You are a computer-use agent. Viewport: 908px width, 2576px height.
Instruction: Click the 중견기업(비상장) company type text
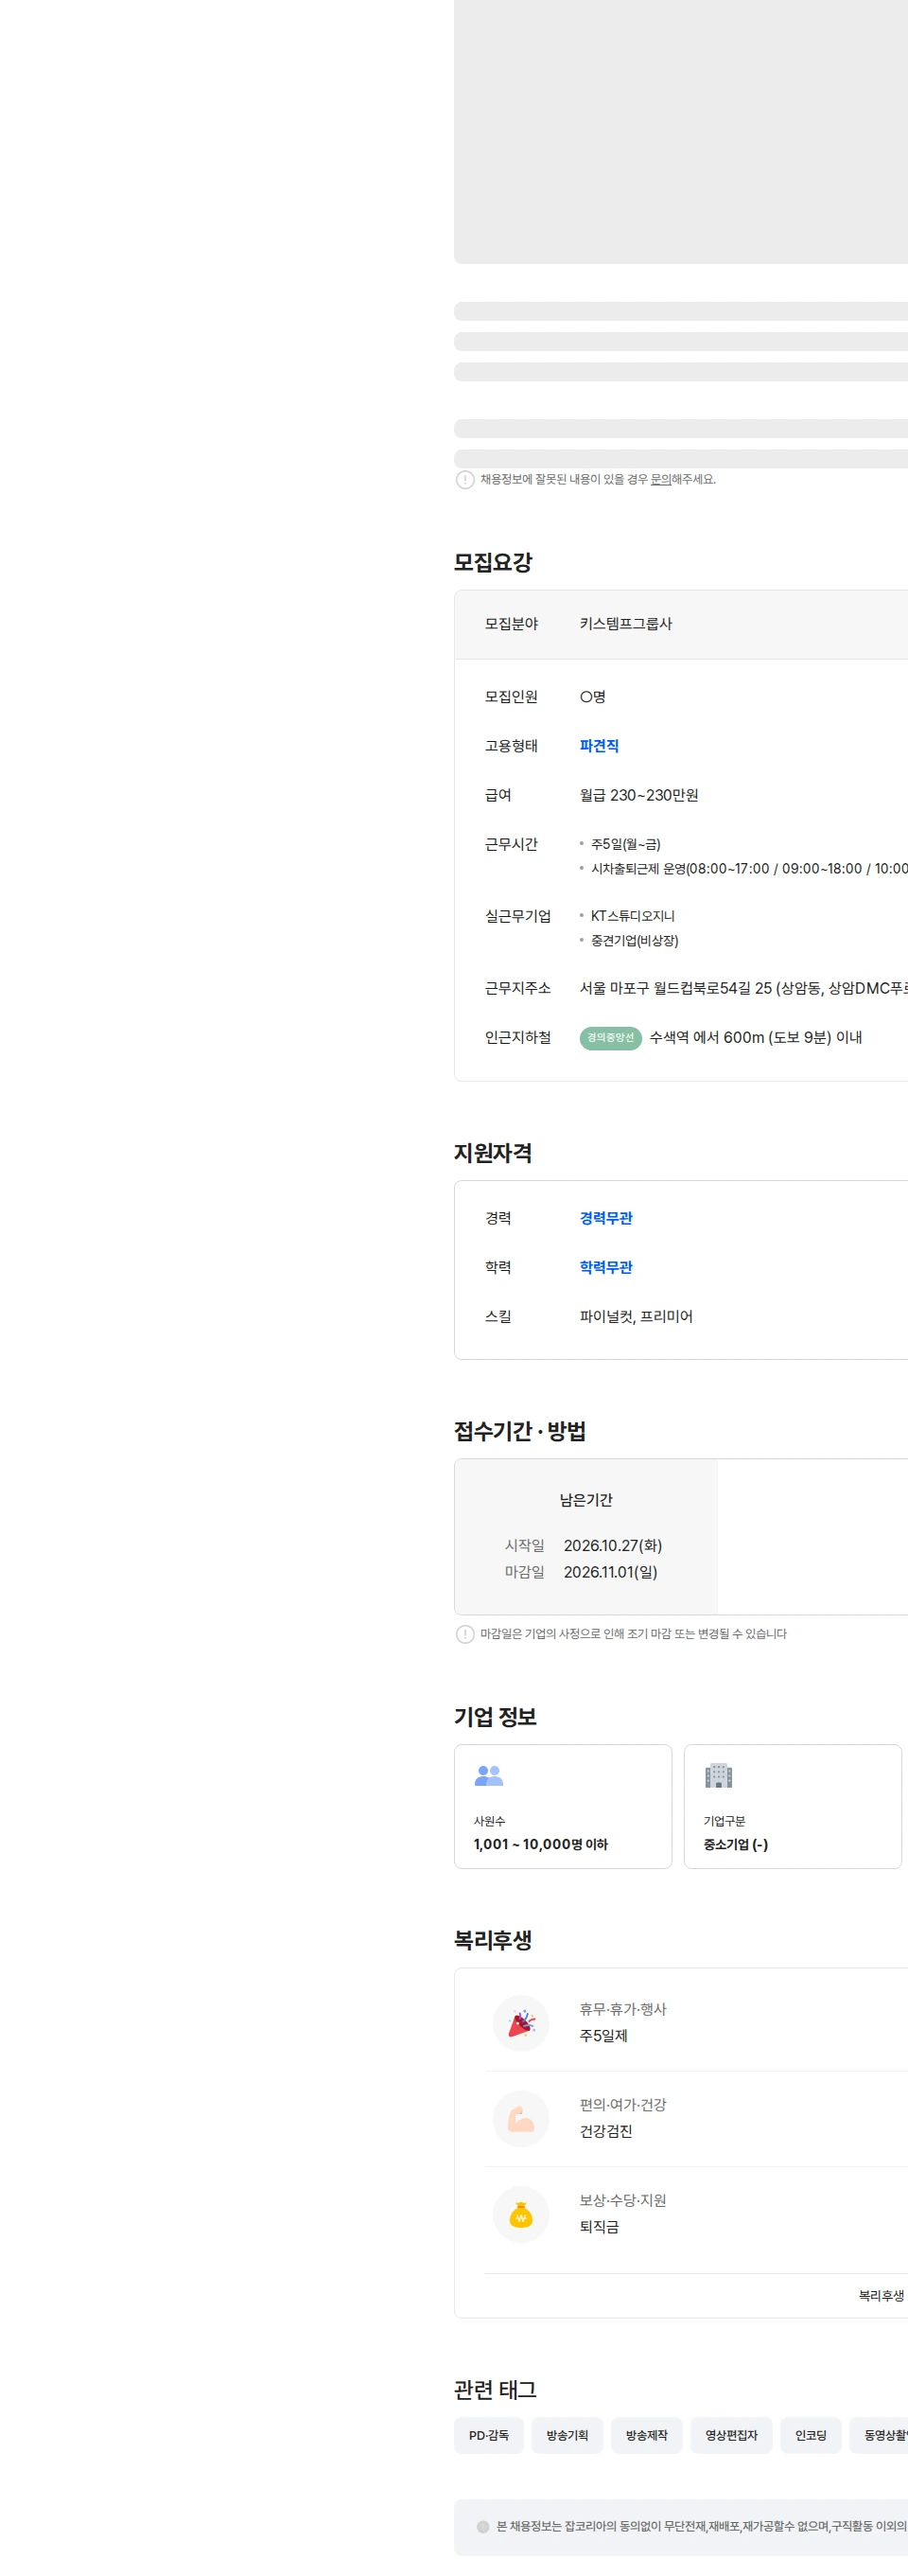635,940
